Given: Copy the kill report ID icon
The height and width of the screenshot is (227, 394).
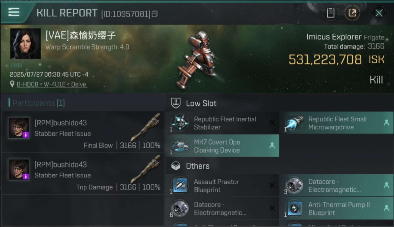Looking at the screenshot, I should pyautogui.click(x=155, y=14).
